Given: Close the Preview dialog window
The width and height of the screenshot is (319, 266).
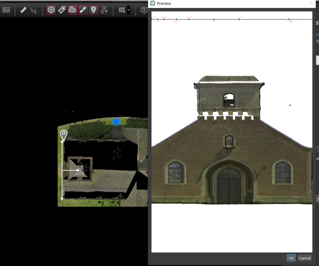Looking at the screenshot, I should coord(311,3).
